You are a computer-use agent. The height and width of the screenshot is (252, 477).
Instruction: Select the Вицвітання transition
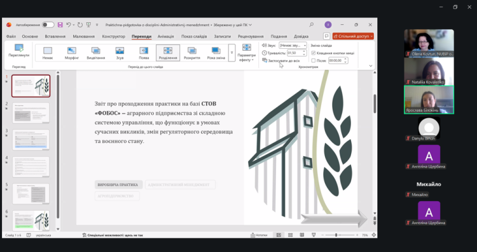click(x=95, y=53)
